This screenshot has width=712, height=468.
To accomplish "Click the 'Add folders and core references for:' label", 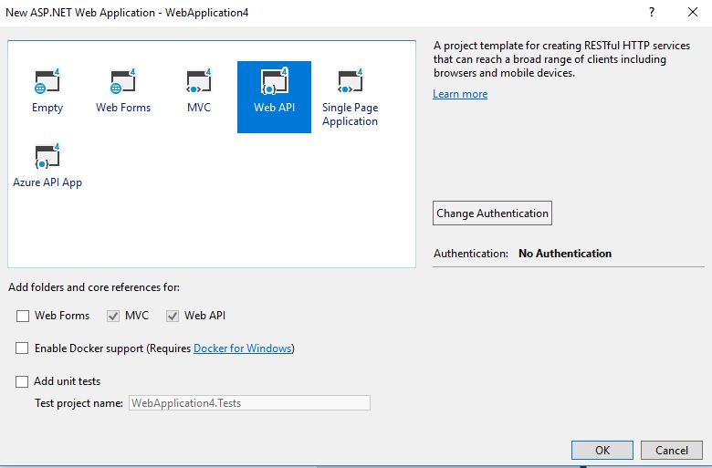I will (94, 287).
